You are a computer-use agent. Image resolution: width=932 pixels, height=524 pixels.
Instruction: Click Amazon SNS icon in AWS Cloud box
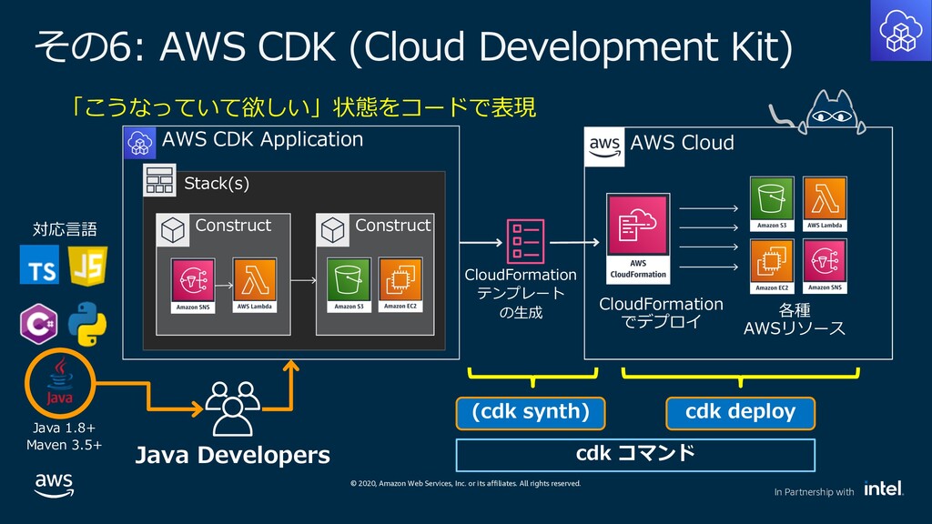pos(825,267)
